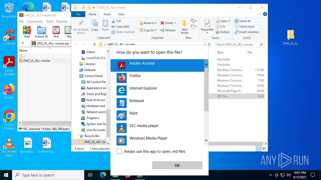Click Paste shortcut in ribbon
Screen dimensions: 321x180
123,32
